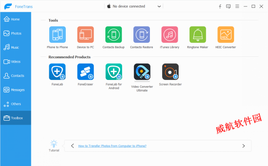Image resolution: width=268 pixels, height=166 pixels.
Task: Maximize the FoneTrans window
Action: [x=253, y=7]
